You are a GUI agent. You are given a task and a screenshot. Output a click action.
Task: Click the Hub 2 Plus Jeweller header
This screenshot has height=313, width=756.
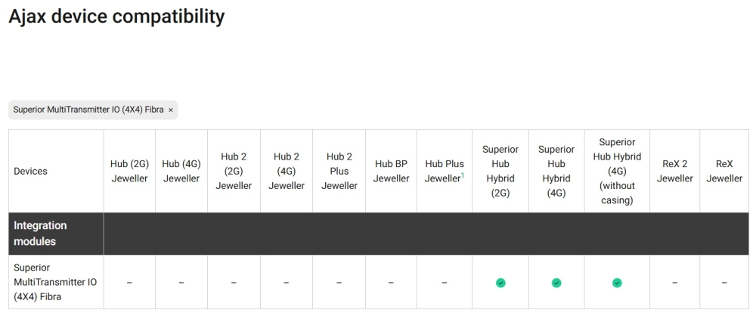[339, 172]
